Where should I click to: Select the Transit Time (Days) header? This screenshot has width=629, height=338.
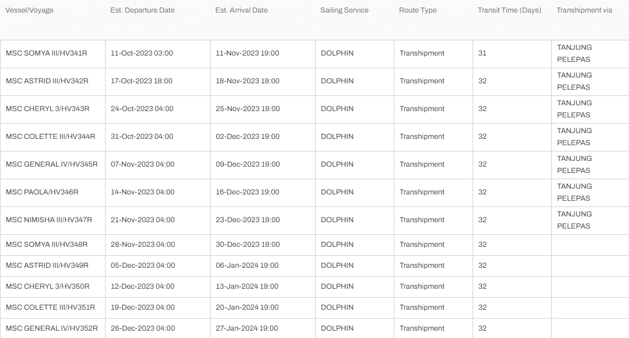click(509, 10)
